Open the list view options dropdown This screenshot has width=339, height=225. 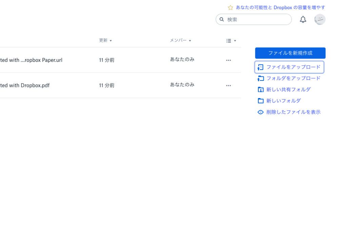pos(231,41)
